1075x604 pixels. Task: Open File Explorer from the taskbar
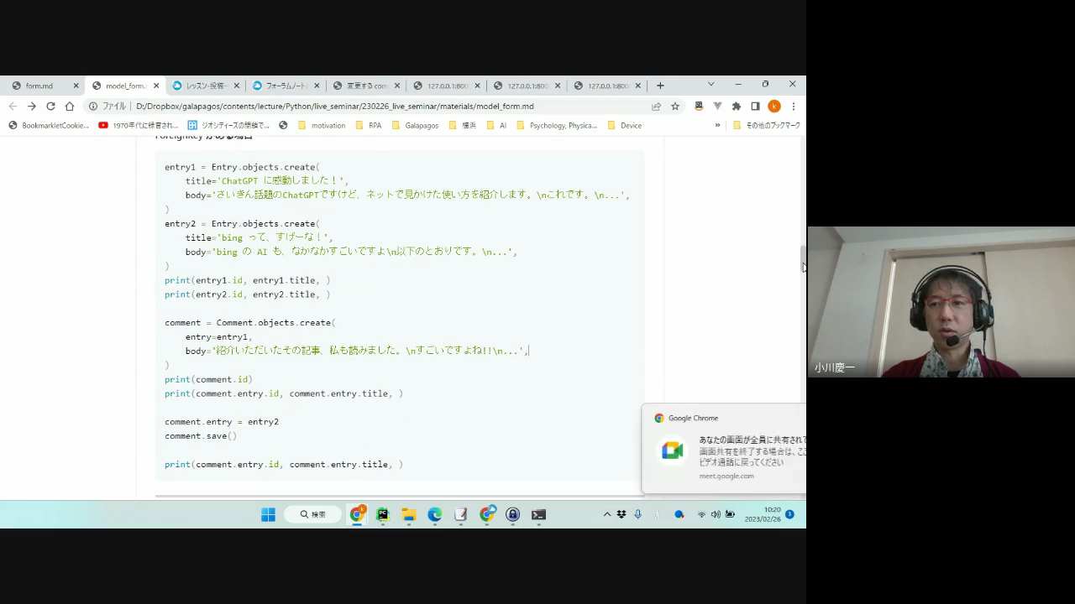409,514
